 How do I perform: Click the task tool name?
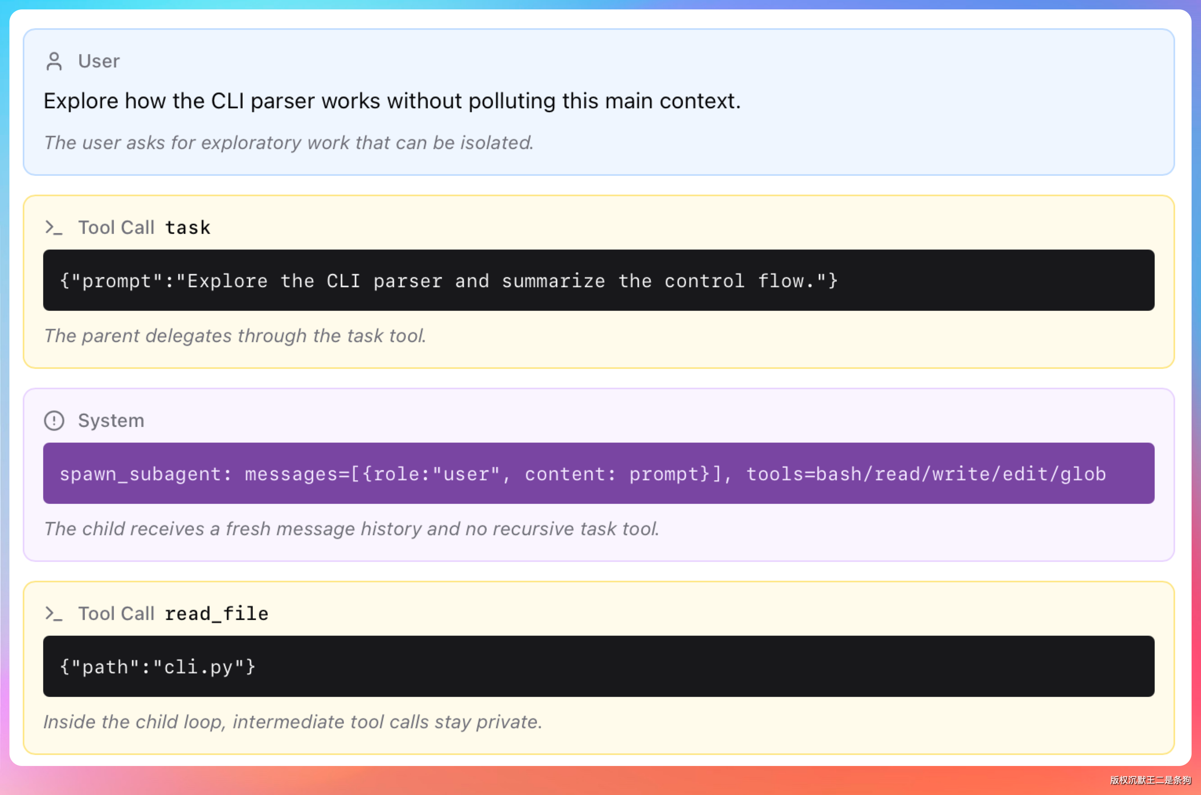pyautogui.click(x=188, y=228)
